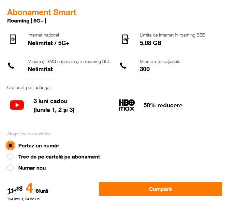Click the crossed-out 11,18 old price
Image resolution: width=233 pixels, height=211 pixels.
pyautogui.click(x=15, y=189)
